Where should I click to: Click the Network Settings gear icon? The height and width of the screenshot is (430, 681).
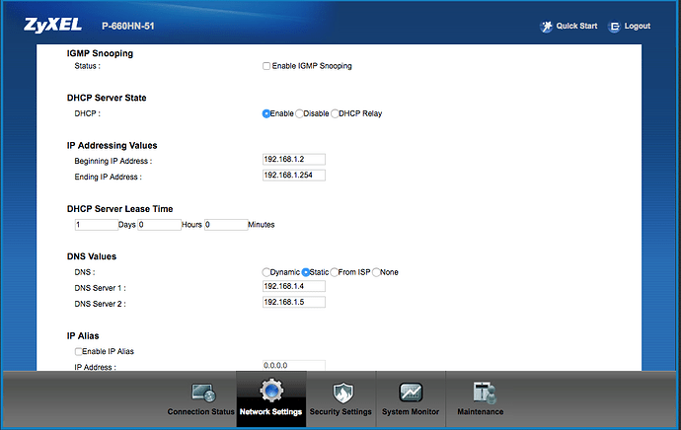(x=269, y=391)
